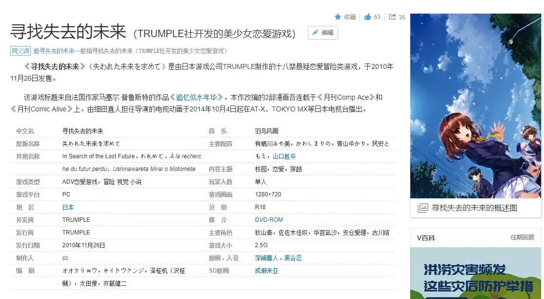The width and height of the screenshot is (544, 299).
Task: Click the 主要配音 field label
Action: [x=221, y=144]
